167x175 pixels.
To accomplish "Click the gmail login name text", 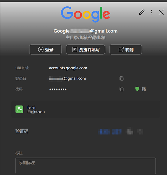I will [x=67, y=78].
